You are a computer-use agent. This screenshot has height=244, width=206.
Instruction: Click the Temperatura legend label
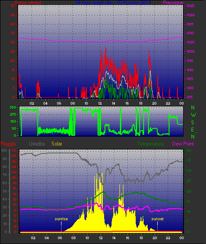(150, 144)
